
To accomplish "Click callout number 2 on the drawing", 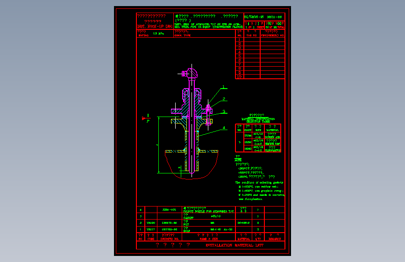I will point(224,99).
